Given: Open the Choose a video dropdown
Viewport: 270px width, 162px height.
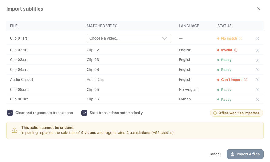Looking at the screenshot, I should tap(129, 38).
